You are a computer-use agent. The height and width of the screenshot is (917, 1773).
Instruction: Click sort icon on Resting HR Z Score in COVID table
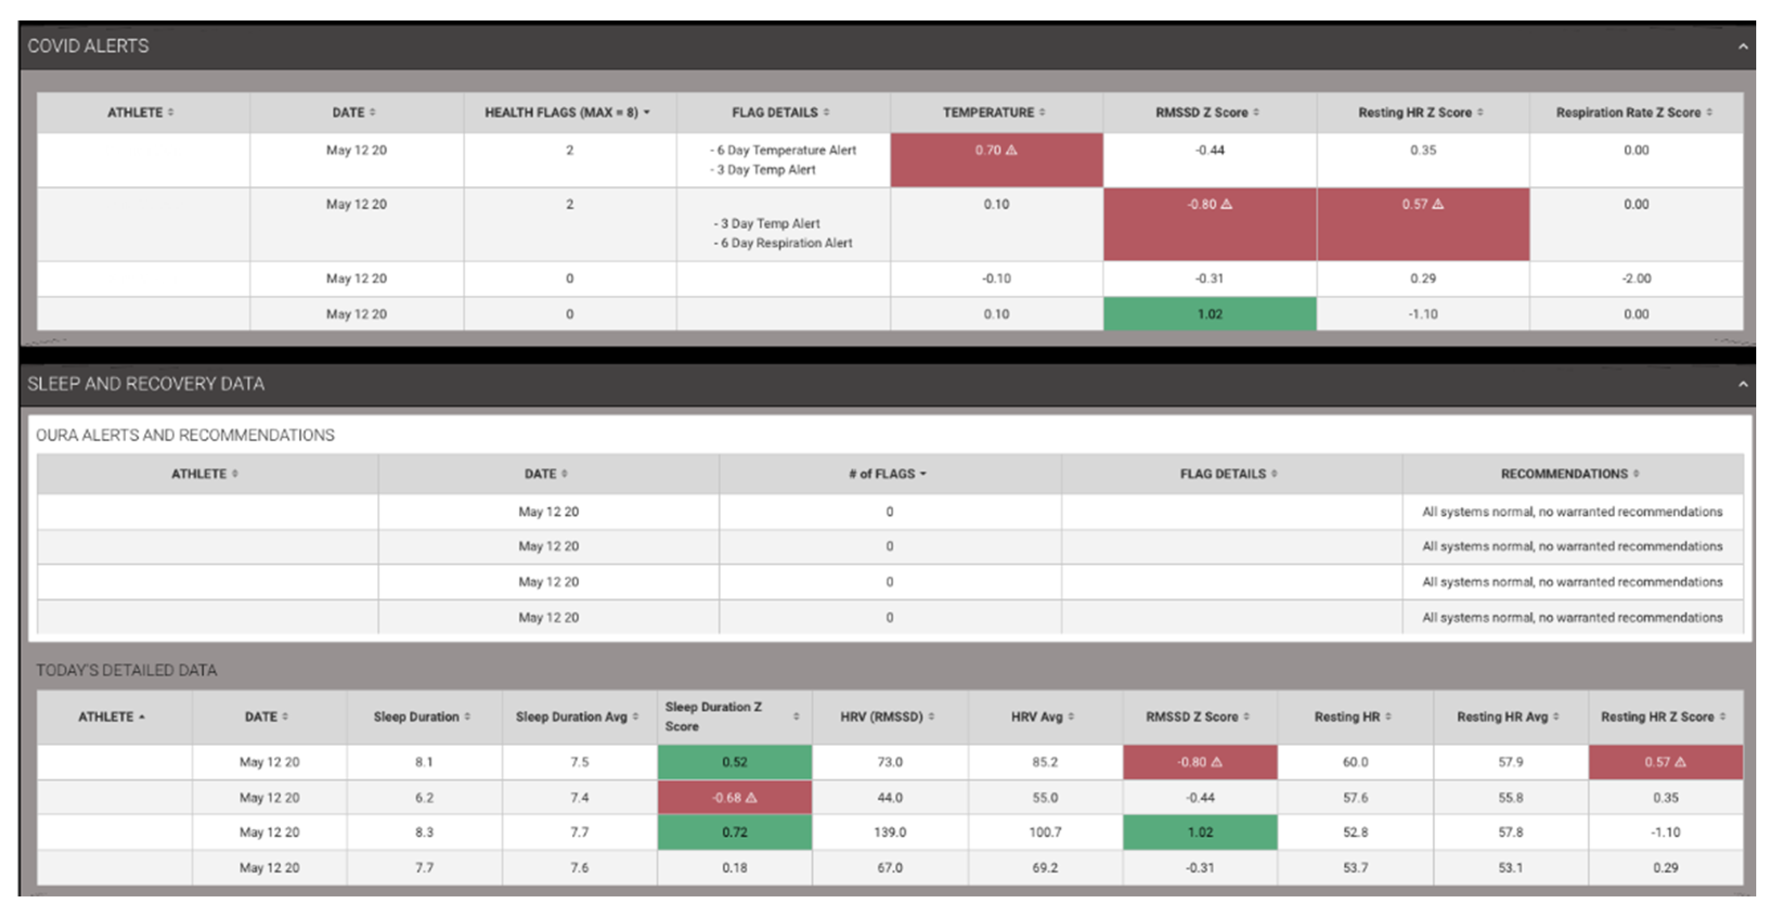click(1480, 112)
